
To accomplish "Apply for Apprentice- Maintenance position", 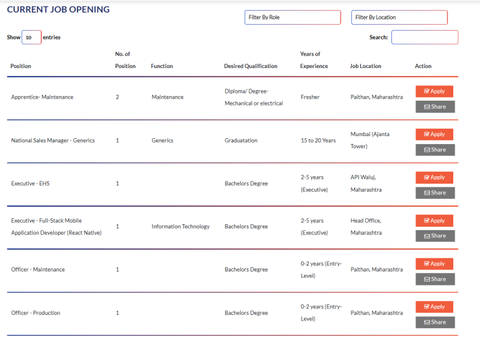I will click(434, 91).
